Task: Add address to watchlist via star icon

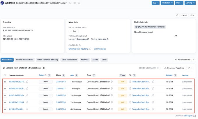Action: pos(177,15)
